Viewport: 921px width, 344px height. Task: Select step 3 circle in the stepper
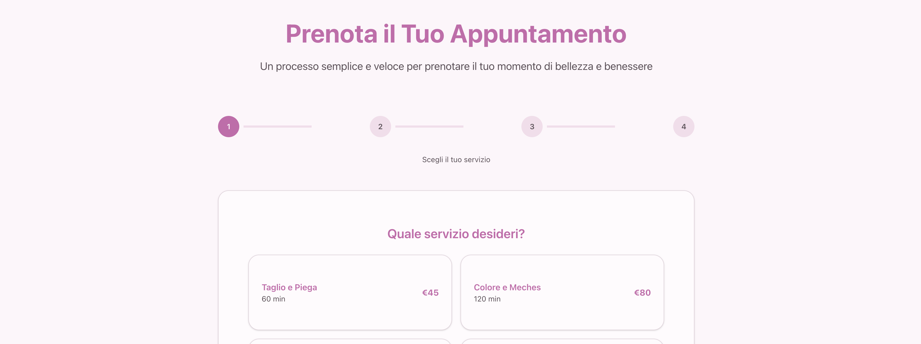(x=532, y=127)
